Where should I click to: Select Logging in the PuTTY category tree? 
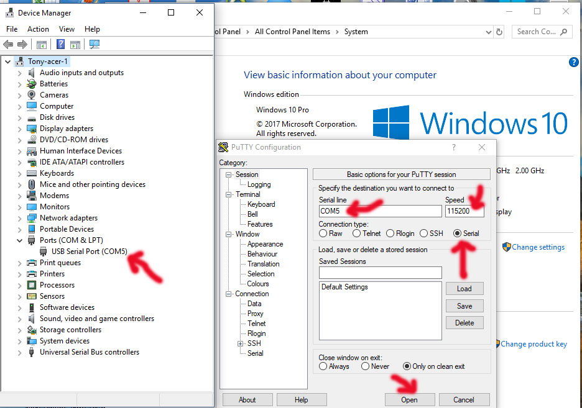259,184
